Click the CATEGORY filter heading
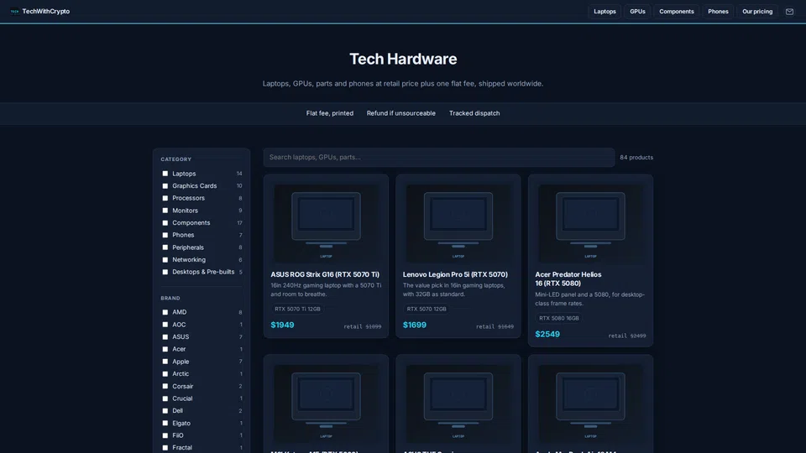Image resolution: width=806 pixels, height=453 pixels. (175, 159)
